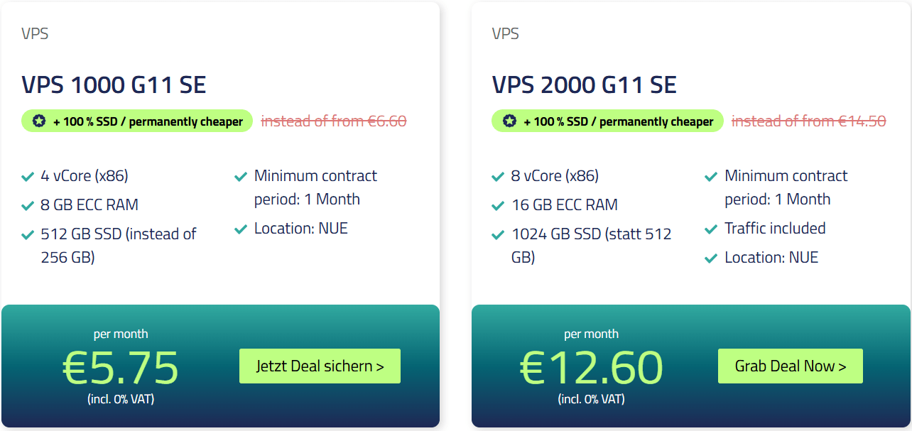Click the green permanently cheaper badge on VPS 2000
912x431 pixels.
607,121
